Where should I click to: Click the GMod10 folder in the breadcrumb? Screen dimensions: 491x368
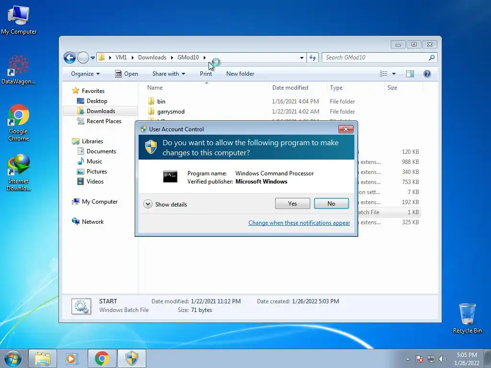188,57
